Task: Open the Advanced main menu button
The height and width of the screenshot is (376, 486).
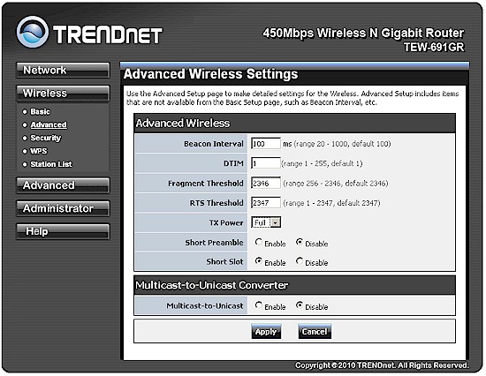Action: tap(63, 185)
